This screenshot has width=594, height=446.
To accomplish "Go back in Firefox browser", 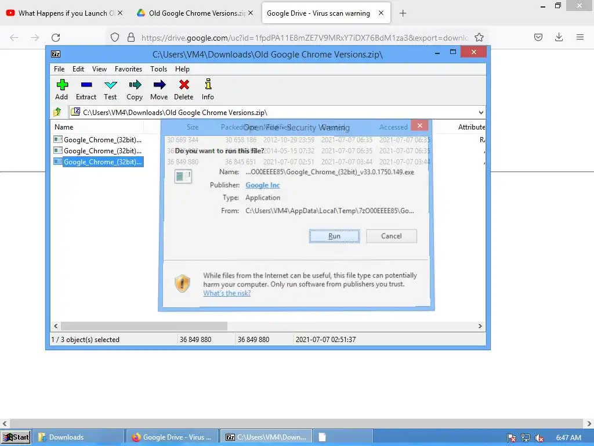I will 14,38.
